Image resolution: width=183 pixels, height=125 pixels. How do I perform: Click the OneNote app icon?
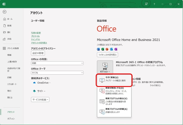click(116, 49)
